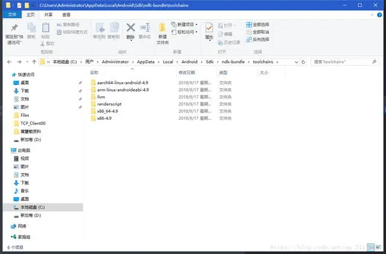Image resolution: width=386 pixels, height=254 pixels.
Task: Open the New item dropdown
Action: 185,25
